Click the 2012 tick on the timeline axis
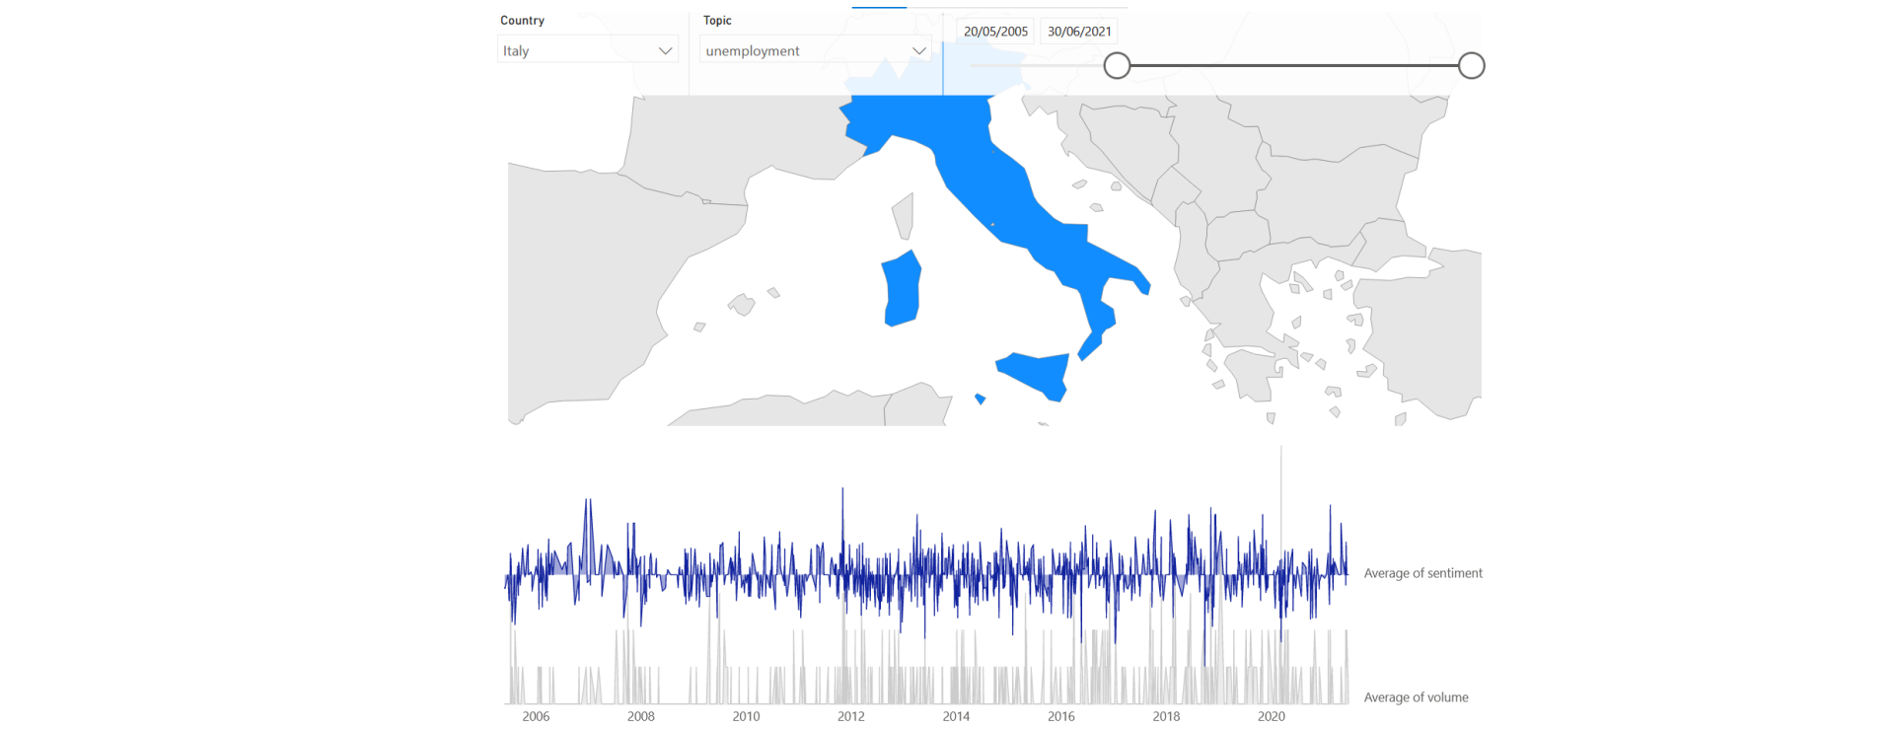 pyautogui.click(x=851, y=717)
